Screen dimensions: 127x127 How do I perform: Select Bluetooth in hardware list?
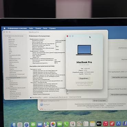pos(11,41)
